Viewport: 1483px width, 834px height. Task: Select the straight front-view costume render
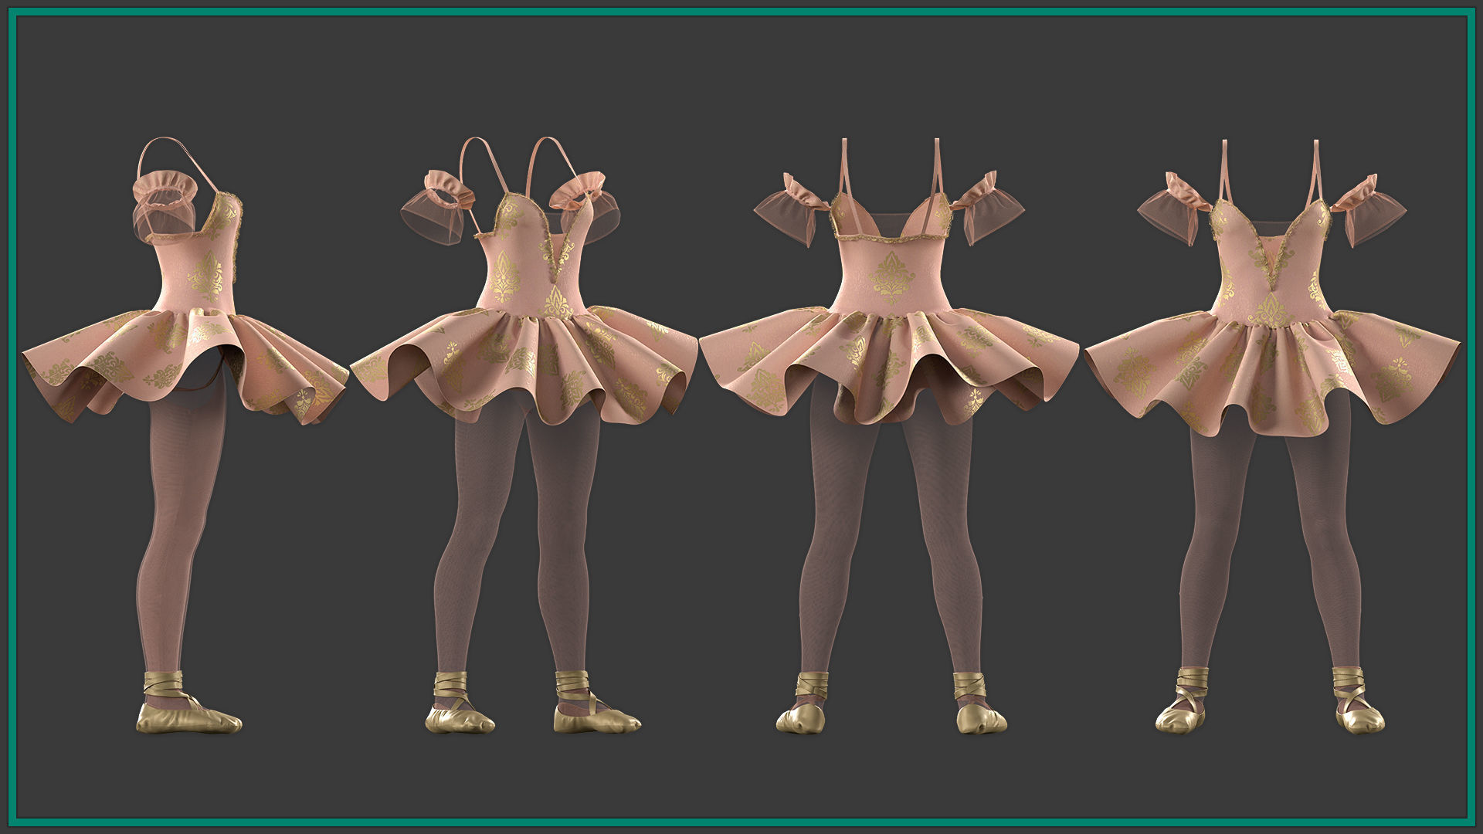click(x=1272, y=436)
